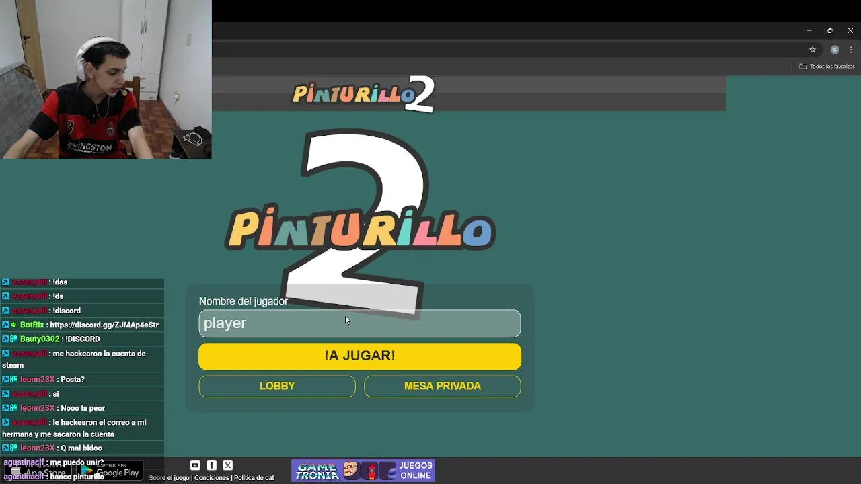861x484 pixels.
Task: Open the Facebook icon in the footer
Action: coord(211,465)
